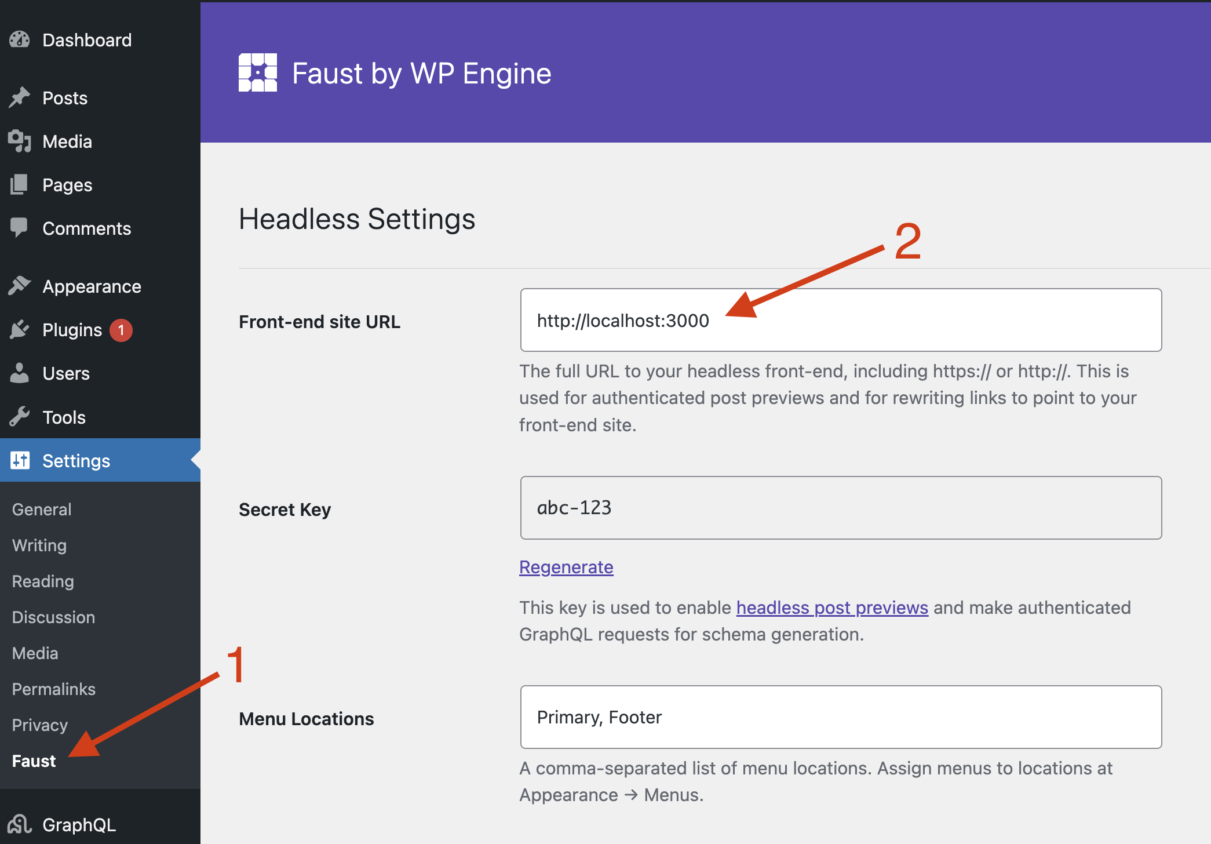The image size is (1211, 844).
Task: Open the Permalinks settings submenu
Action: tap(54, 689)
